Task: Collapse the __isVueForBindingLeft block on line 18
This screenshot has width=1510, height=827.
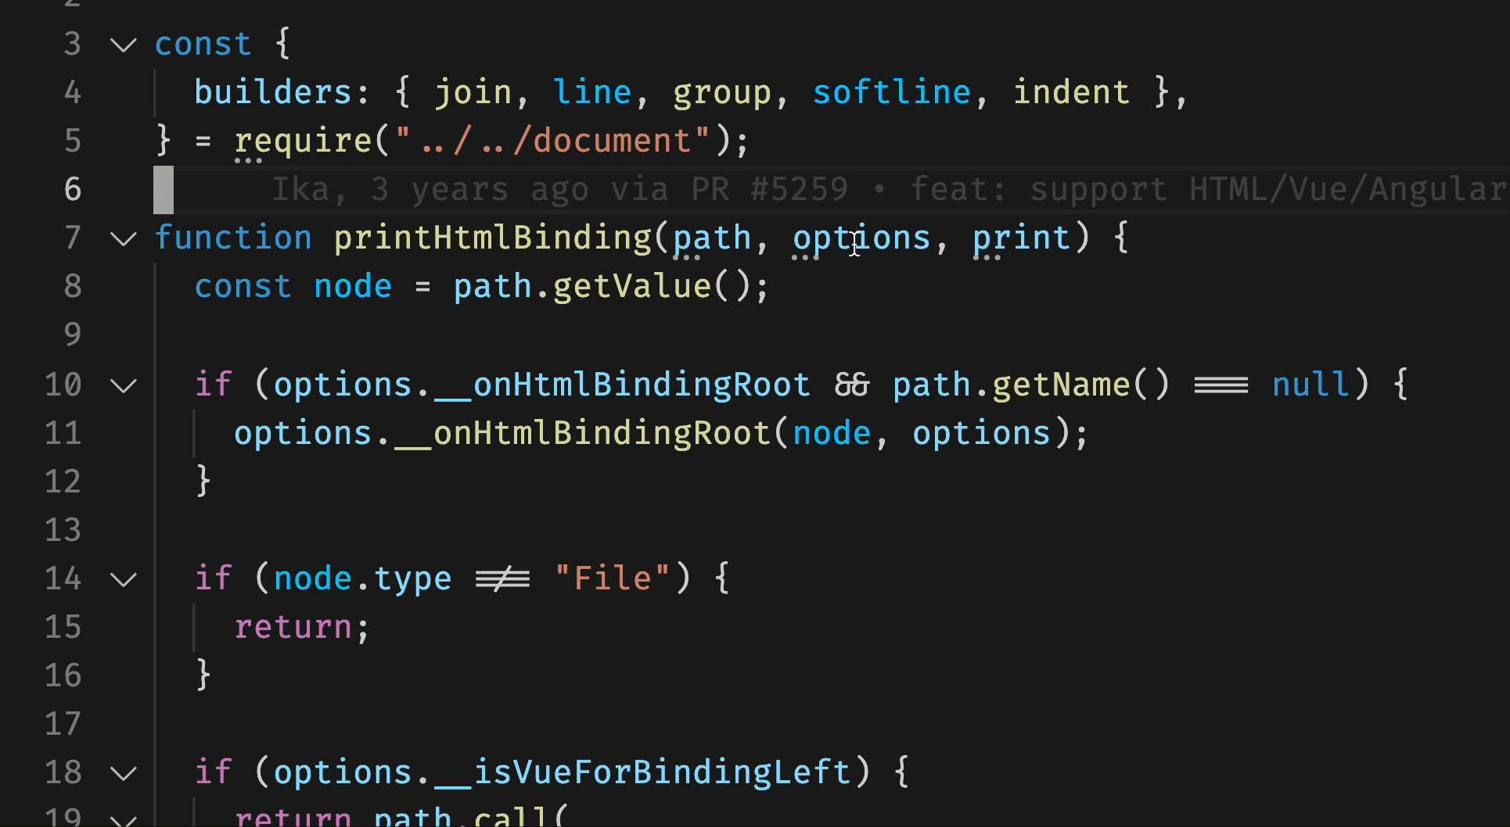Action: 124,773
